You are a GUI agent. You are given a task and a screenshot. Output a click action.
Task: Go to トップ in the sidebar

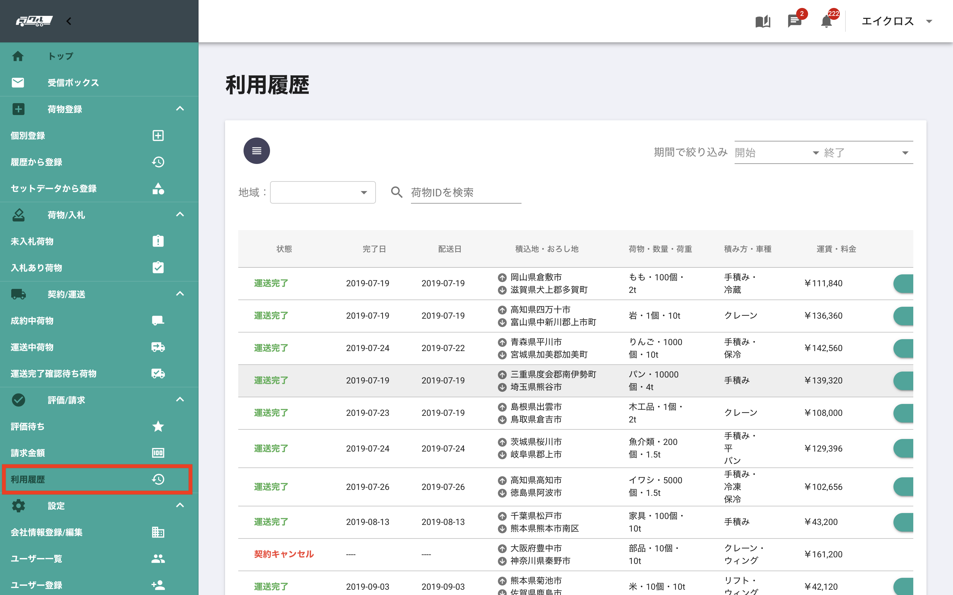tap(99, 56)
